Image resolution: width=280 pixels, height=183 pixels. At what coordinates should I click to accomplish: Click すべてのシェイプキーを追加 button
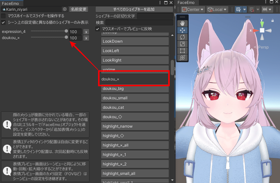click(134, 9)
